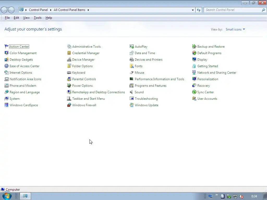Expand the arrow after All Control Panel Items
The width and height of the screenshot is (267, 200).
88,10
